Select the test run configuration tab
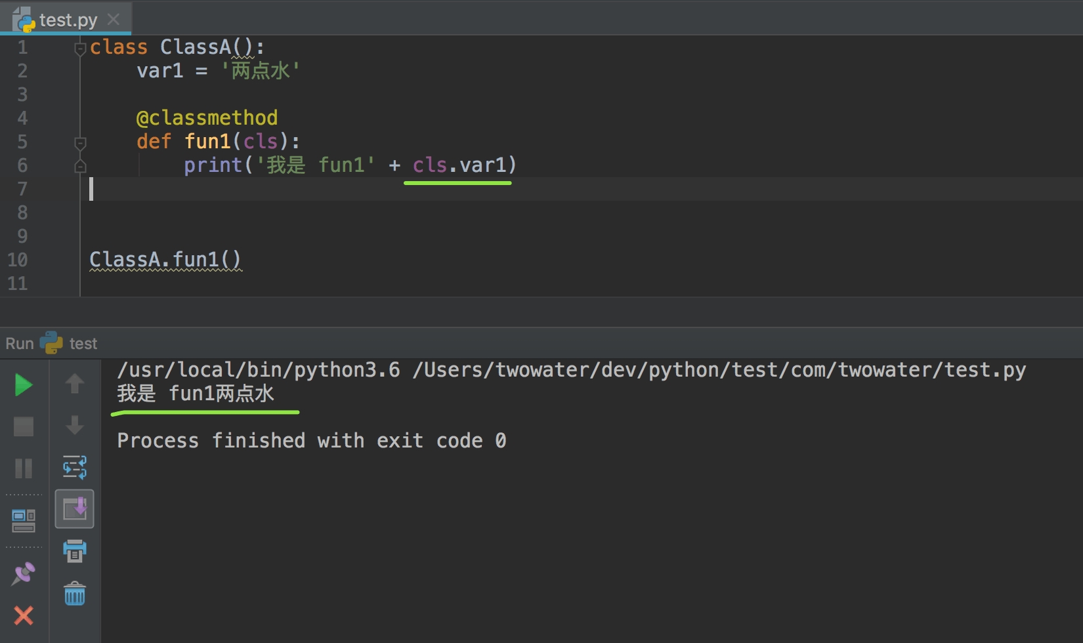Image resolution: width=1083 pixels, height=643 pixels. [x=83, y=344]
